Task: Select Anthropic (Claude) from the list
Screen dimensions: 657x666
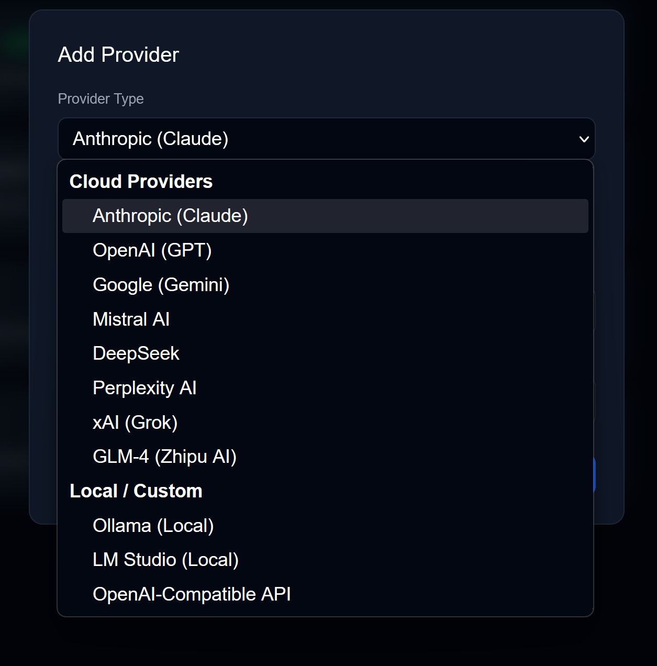Action: (170, 215)
